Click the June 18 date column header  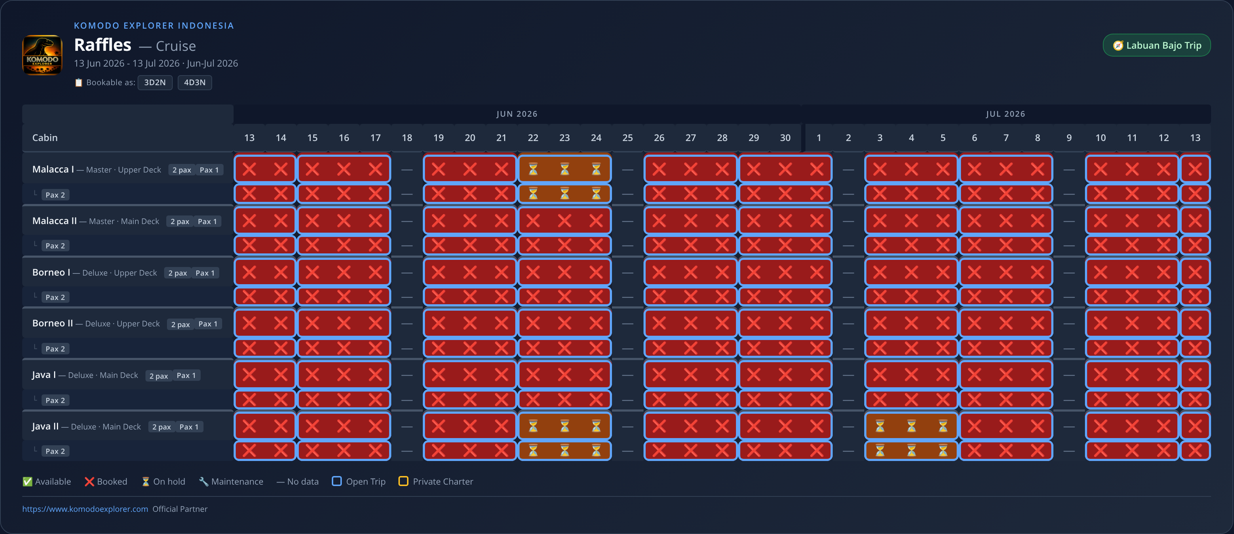pyautogui.click(x=407, y=138)
